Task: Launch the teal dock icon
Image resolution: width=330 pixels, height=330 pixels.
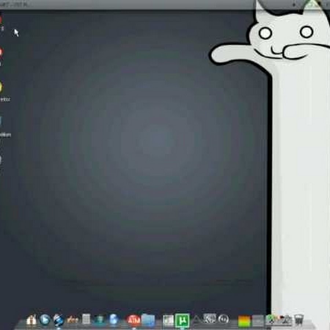Action: [x=100, y=320]
